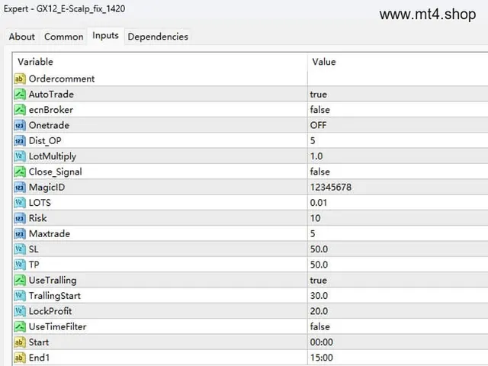488x366 pixels.
Task: Select the MagicID integer icon
Action: coord(20,188)
